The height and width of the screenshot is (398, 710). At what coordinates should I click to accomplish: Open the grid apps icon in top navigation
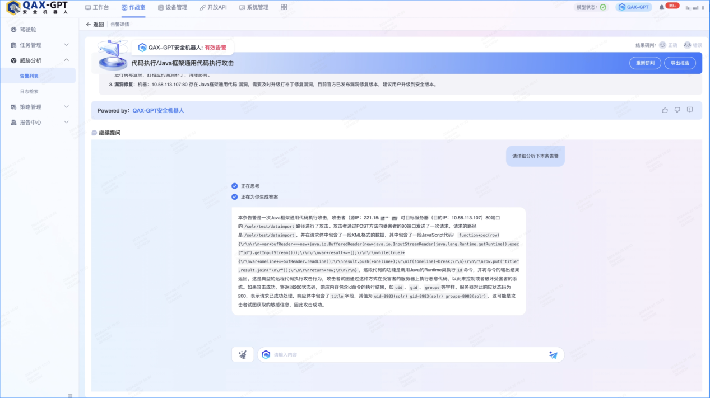[284, 7]
